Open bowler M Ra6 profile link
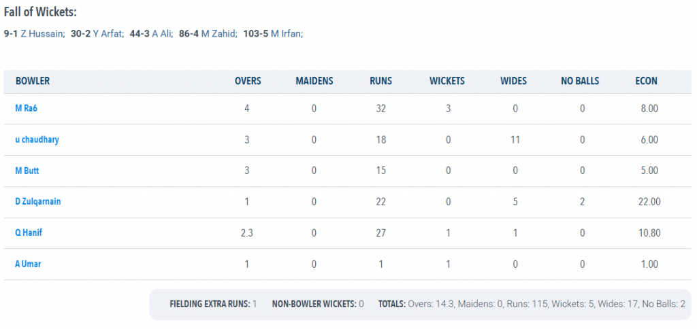697x329 pixels. tap(27, 108)
